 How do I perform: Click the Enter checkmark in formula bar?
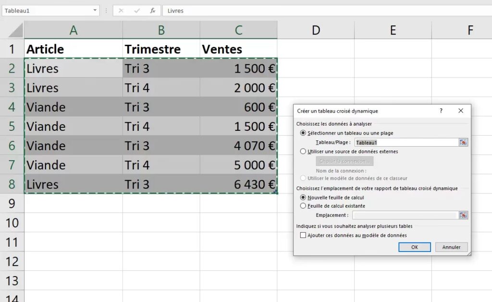tap(137, 11)
